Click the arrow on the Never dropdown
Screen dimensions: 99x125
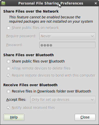pos(92,36)
